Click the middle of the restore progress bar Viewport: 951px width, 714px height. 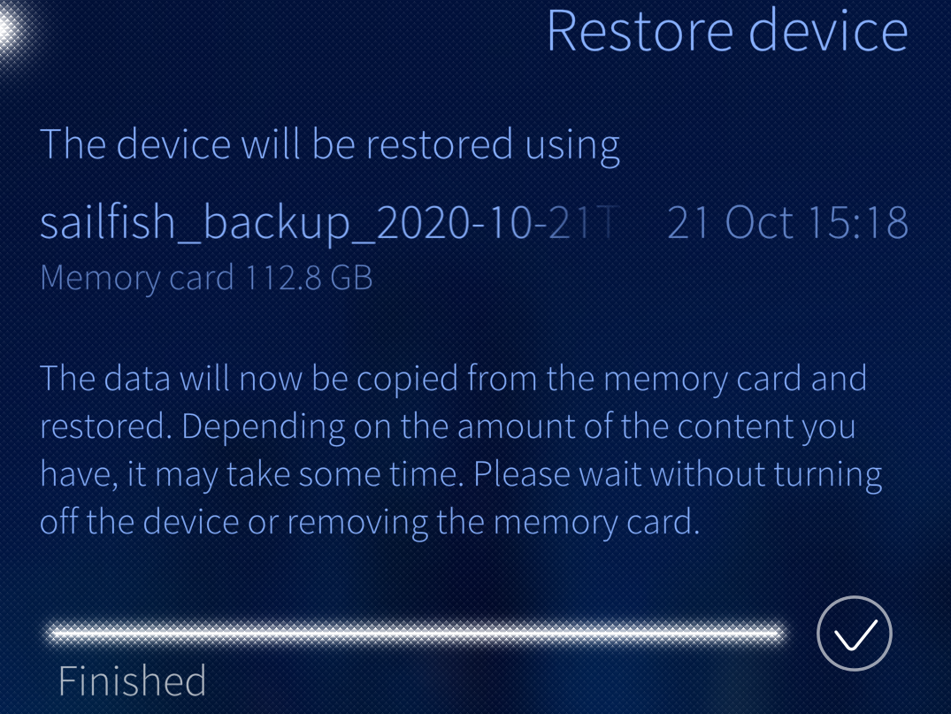416,633
